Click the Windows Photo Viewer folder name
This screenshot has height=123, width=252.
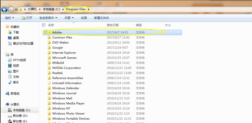tap(69, 113)
